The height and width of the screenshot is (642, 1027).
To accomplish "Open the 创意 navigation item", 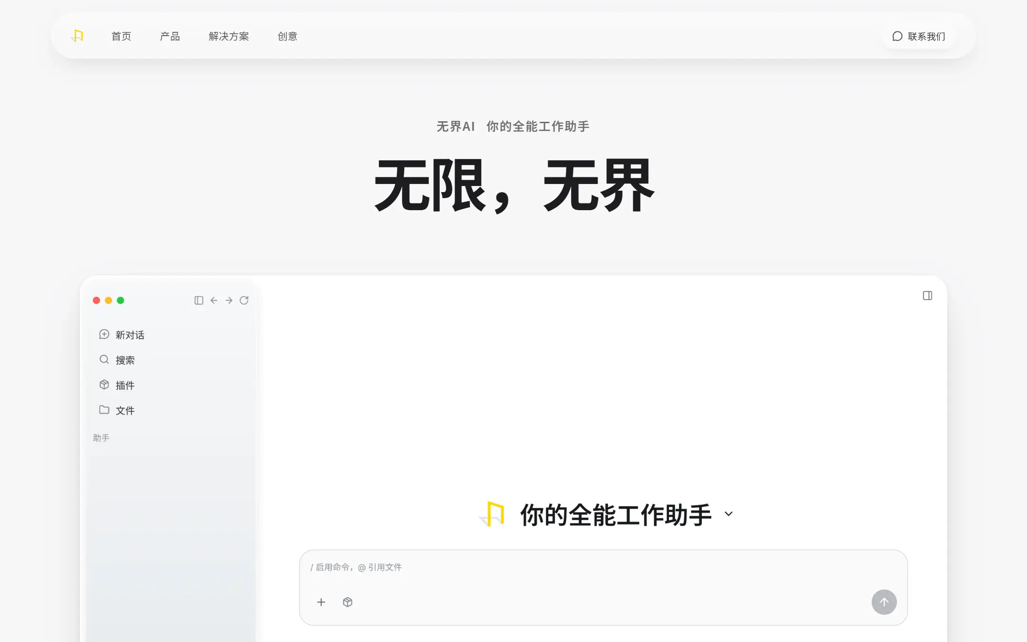I will 287,36.
